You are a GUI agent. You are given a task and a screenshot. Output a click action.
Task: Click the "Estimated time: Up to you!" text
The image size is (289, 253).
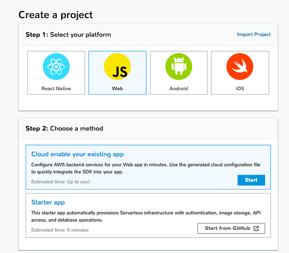point(61,182)
